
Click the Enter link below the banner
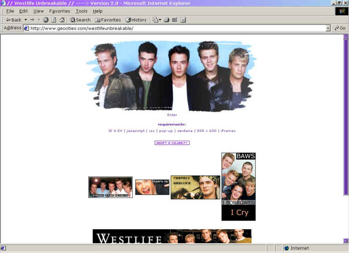172,115
